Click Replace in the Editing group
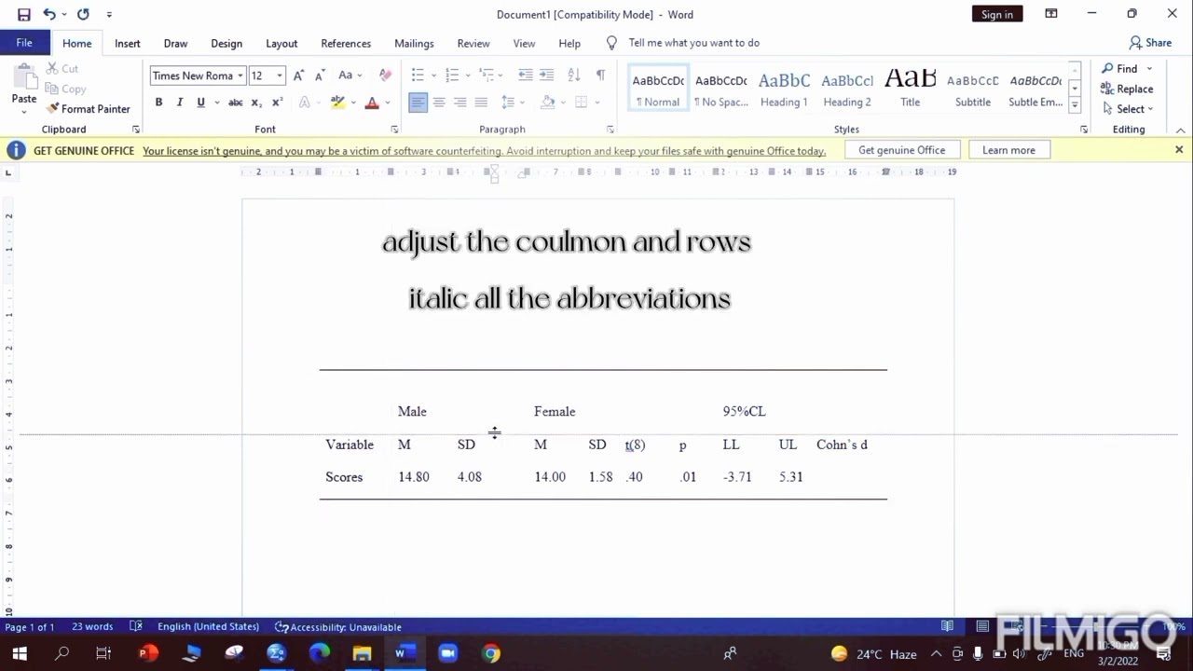The width and height of the screenshot is (1193, 671). coord(1127,89)
